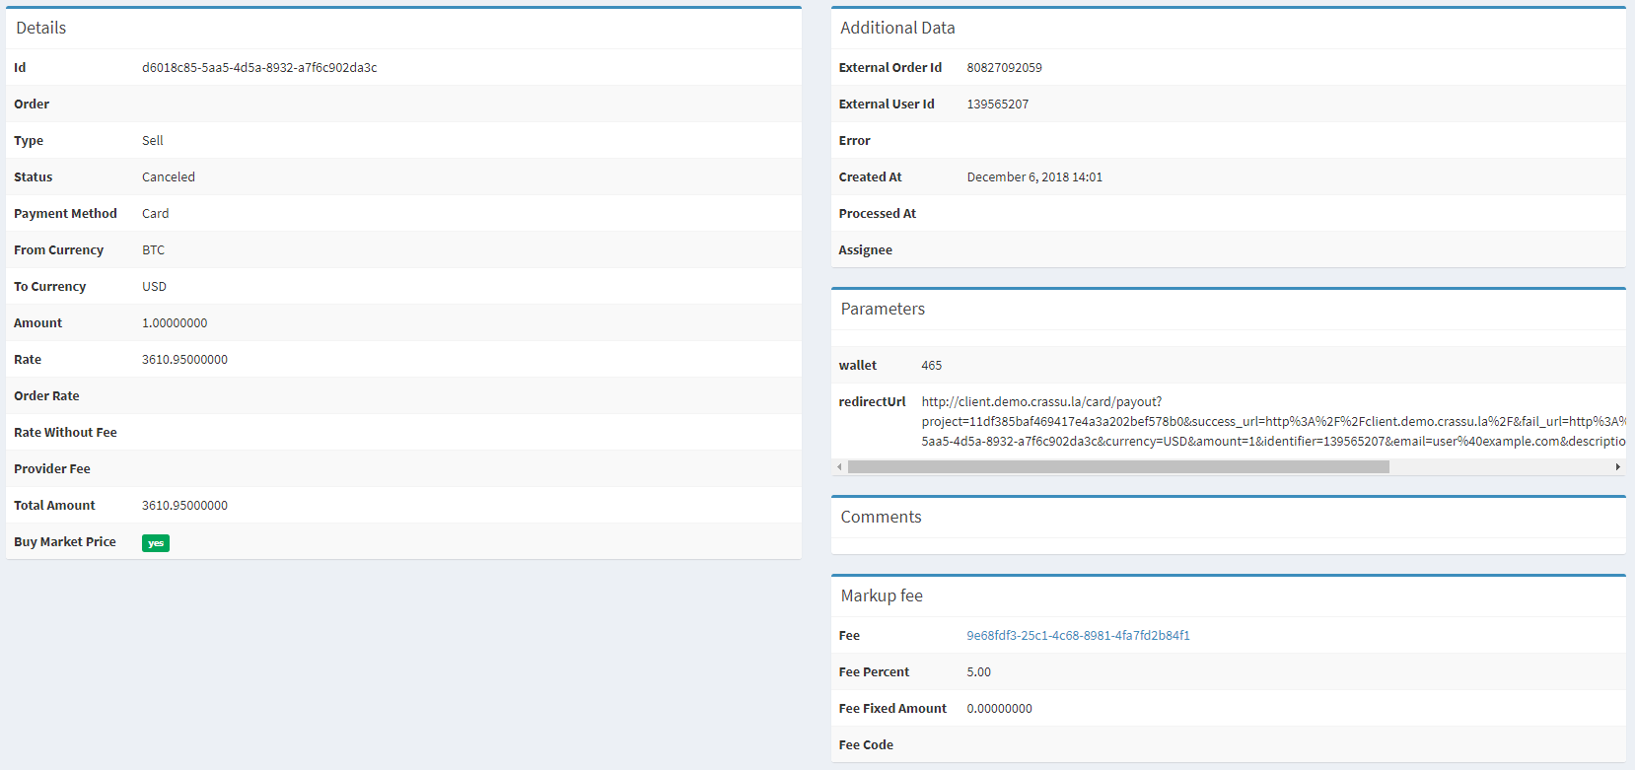Click the Fee Percent value 5.00

click(978, 672)
